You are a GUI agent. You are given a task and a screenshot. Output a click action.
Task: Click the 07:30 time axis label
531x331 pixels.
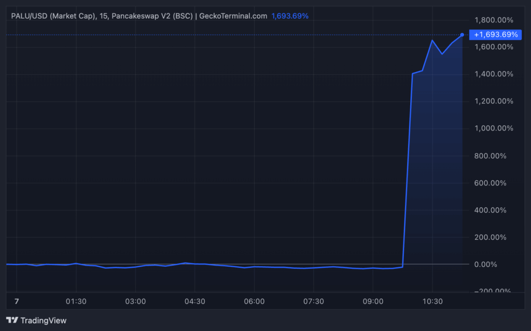313,301
